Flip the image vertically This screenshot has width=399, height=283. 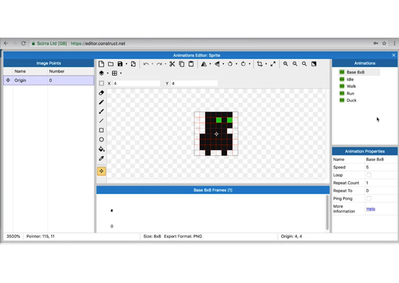[x=217, y=64]
